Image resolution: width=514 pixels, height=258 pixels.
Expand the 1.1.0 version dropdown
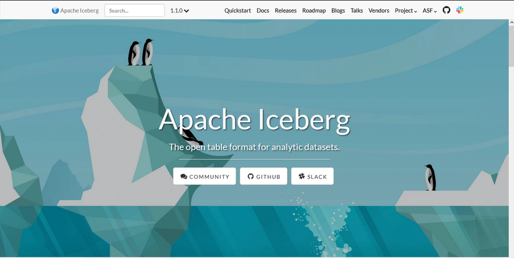coord(179,11)
